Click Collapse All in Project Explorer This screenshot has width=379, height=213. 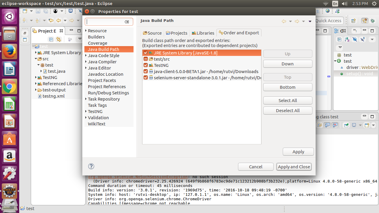tap(51, 39)
